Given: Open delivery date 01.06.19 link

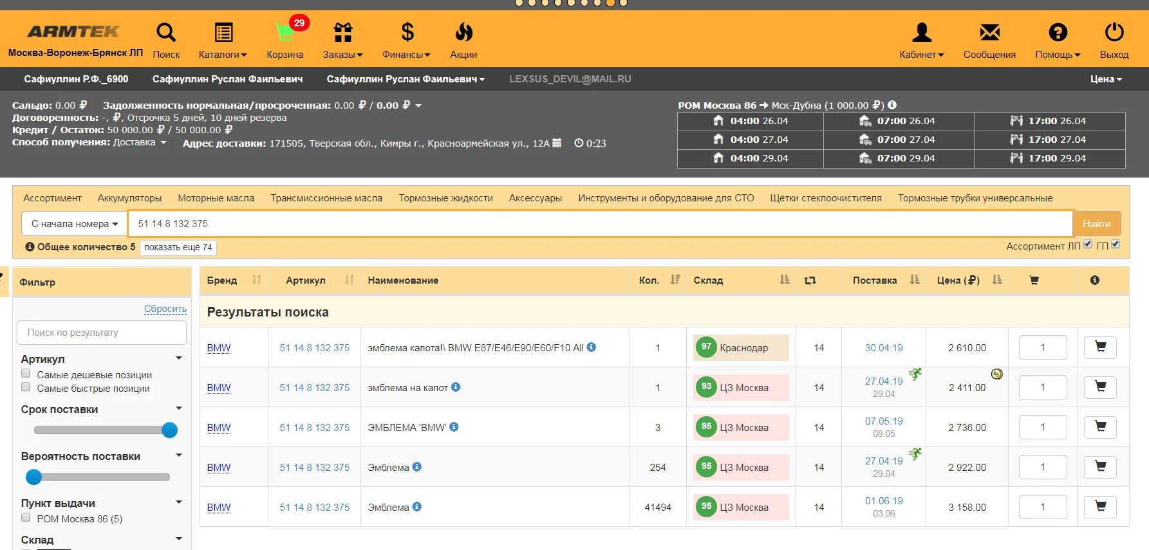Looking at the screenshot, I should click(x=884, y=501).
